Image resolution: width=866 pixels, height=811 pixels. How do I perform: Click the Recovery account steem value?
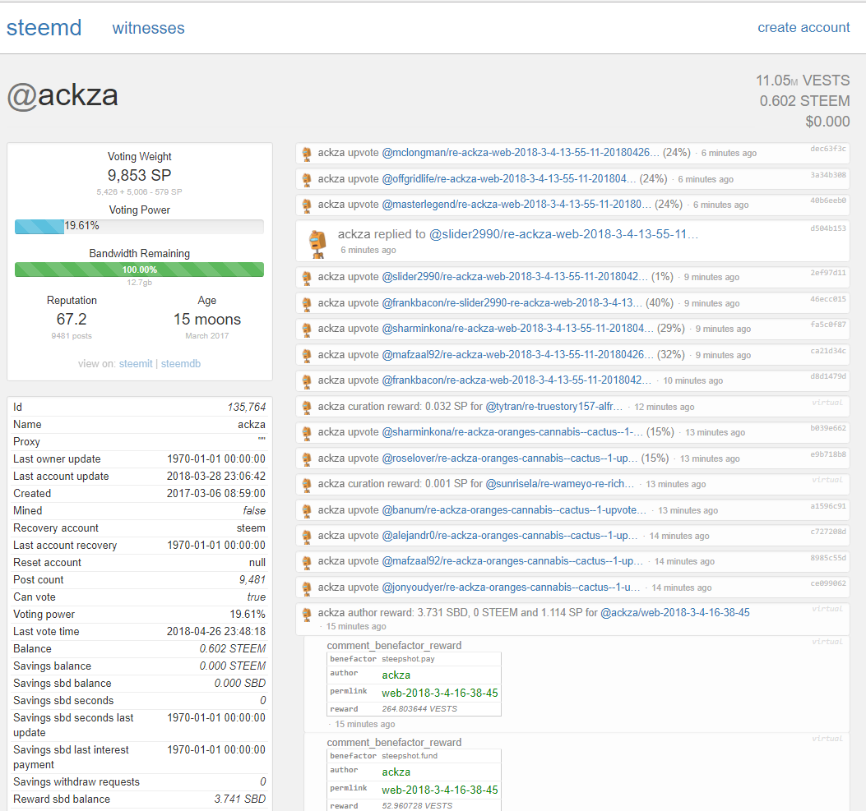click(x=252, y=528)
